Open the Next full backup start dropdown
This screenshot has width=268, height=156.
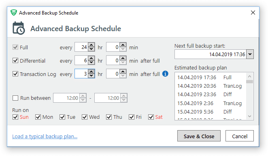(x=250, y=54)
